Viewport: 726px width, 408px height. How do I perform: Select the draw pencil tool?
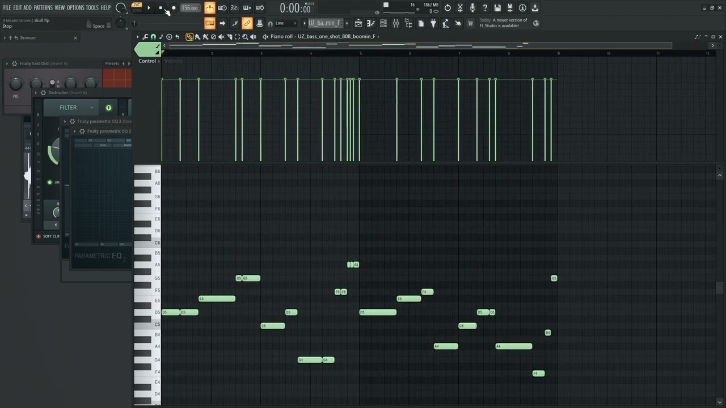coord(189,37)
